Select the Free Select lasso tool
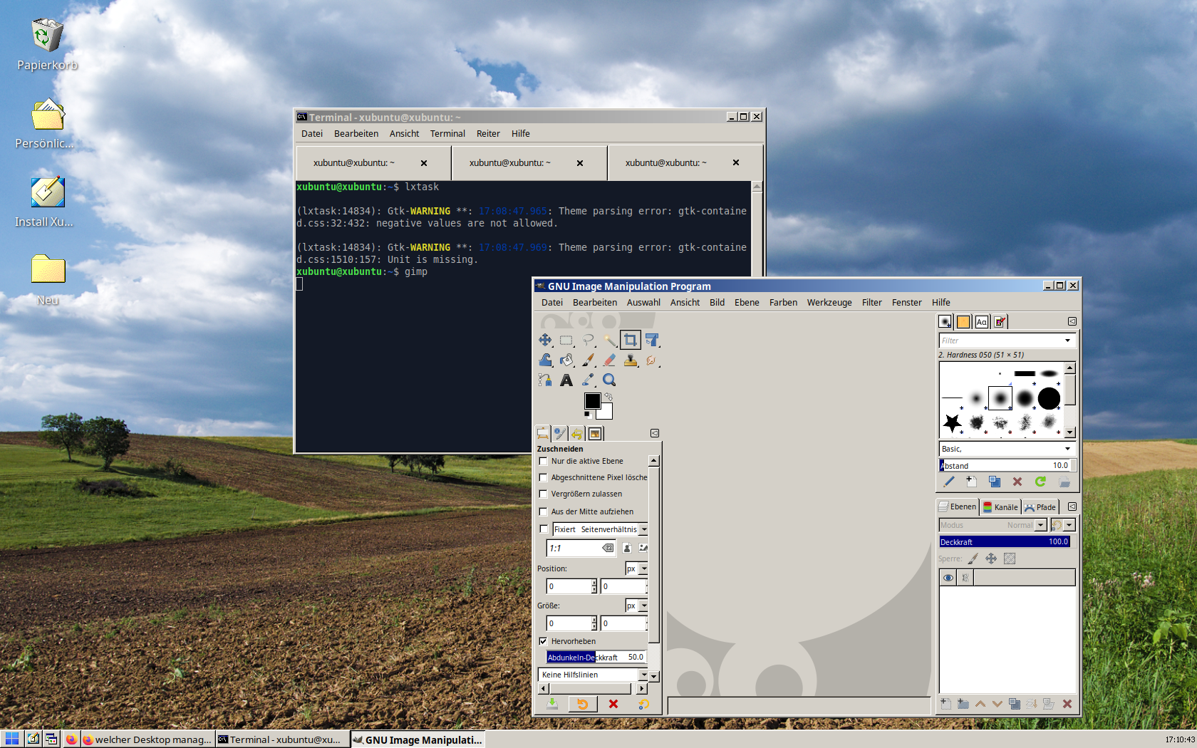The width and height of the screenshot is (1197, 748). [x=588, y=340]
